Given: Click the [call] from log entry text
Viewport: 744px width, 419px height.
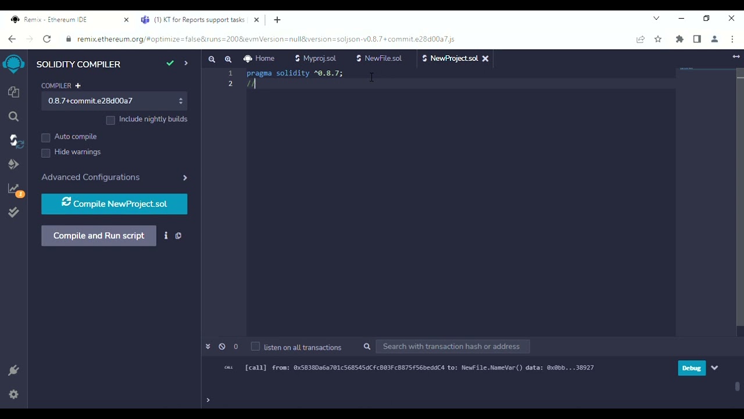Looking at the screenshot, I should click(x=419, y=368).
